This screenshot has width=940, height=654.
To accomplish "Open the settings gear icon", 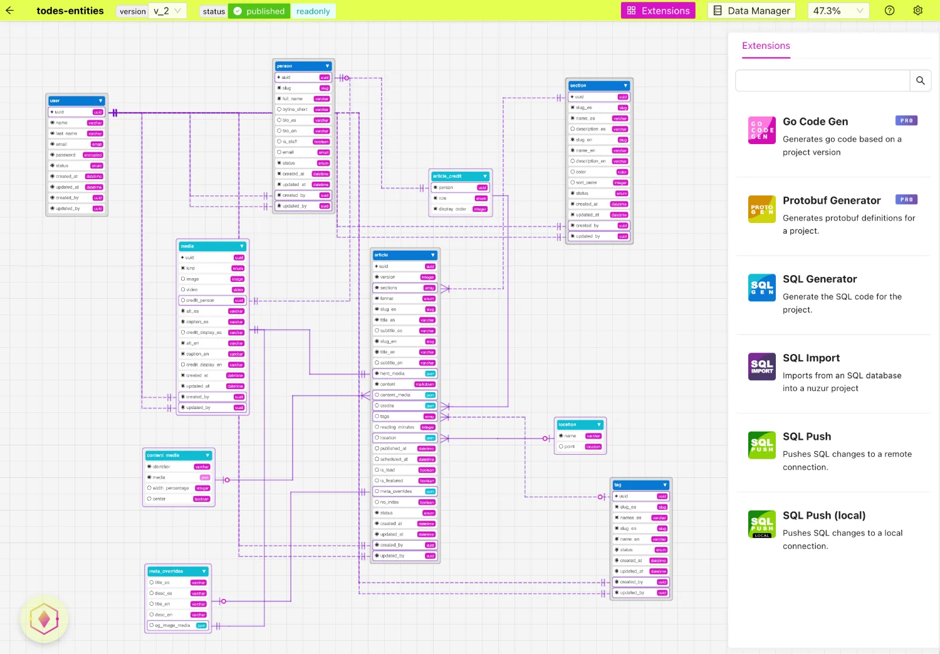I will point(918,11).
